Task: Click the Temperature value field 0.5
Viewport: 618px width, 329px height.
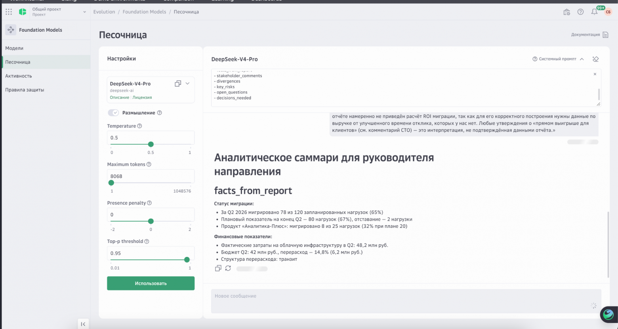Action: pyautogui.click(x=151, y=138)
